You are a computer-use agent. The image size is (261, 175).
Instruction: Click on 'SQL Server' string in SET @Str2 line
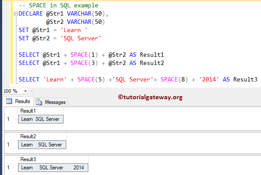81,38
